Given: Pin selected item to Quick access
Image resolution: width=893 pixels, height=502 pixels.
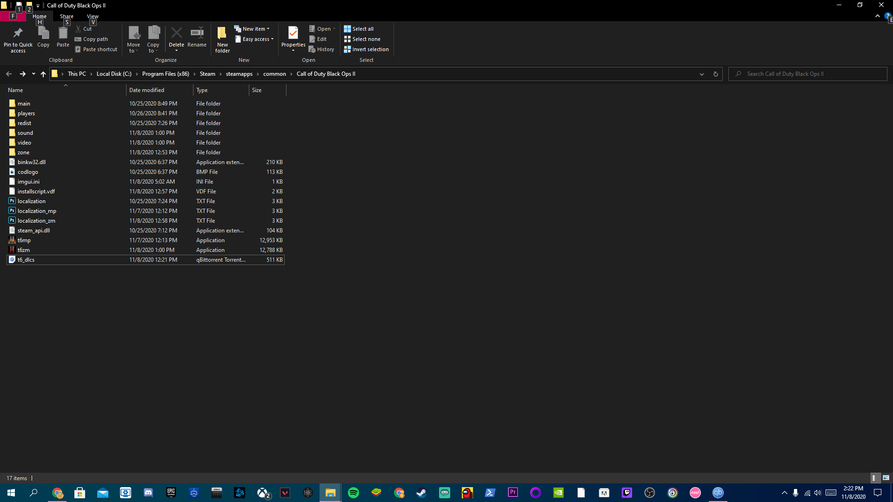Looking at the screenshot, I should 18,40.
